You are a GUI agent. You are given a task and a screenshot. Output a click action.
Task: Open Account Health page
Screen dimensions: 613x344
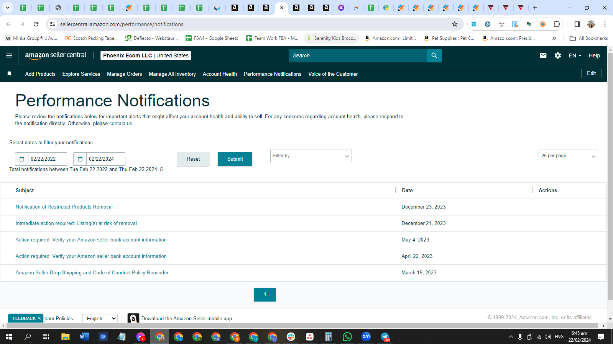(220, 74)
